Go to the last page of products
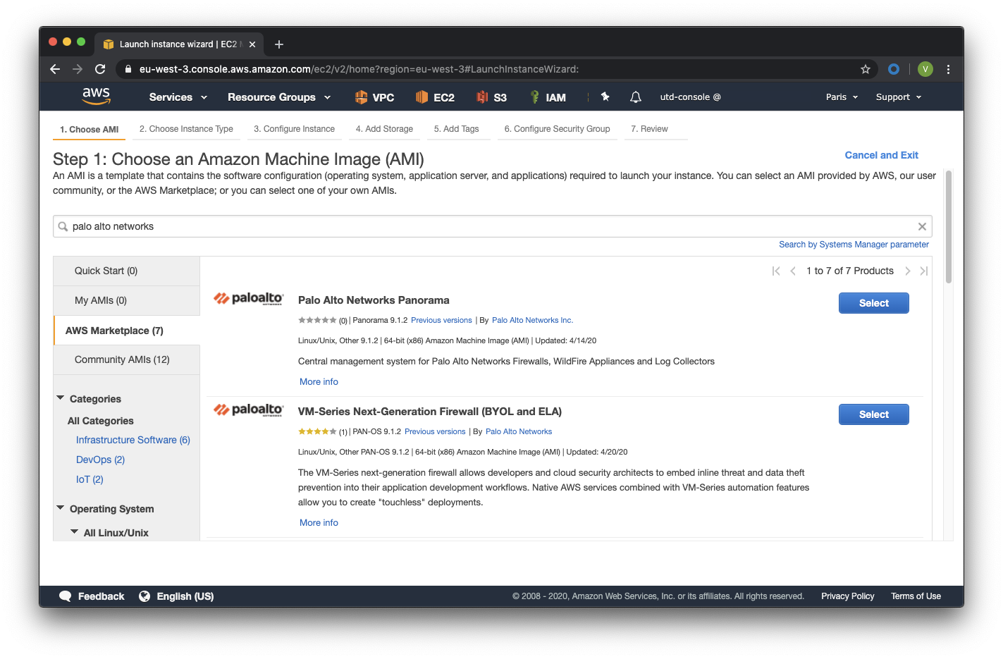The height and width of the screenshot is (659, 1003). coord(924,271)
